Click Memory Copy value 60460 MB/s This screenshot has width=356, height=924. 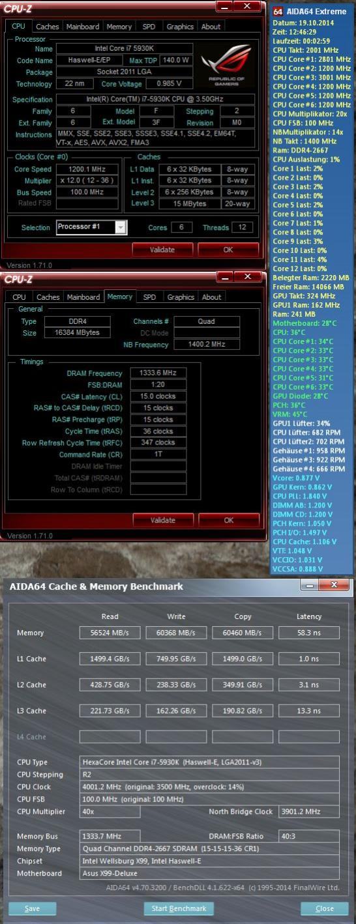pos(243,633)
